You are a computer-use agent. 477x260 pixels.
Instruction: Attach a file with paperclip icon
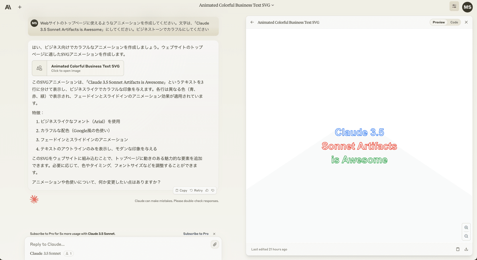tap(215, 244)
